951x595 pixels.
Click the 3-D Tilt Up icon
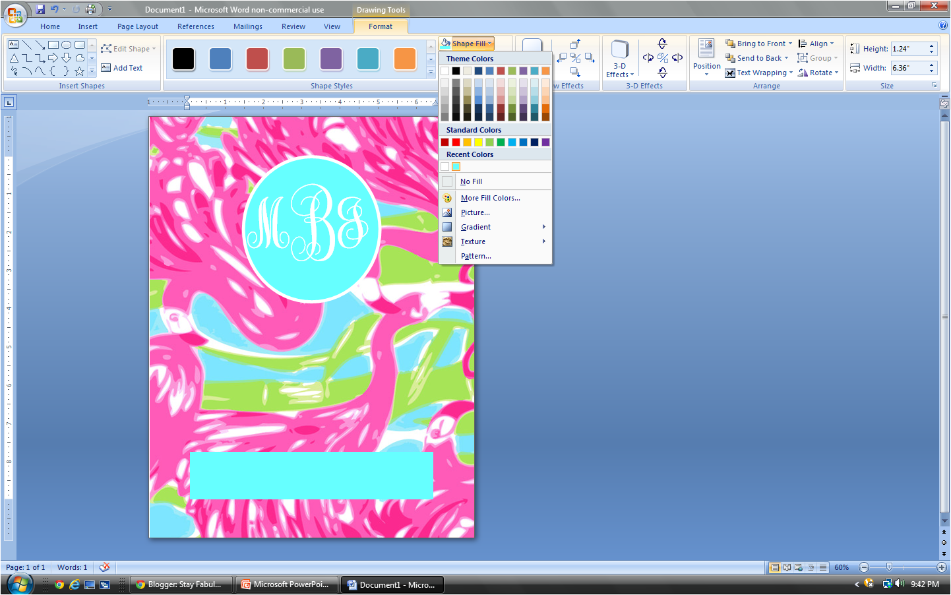(x=663, y=44)
